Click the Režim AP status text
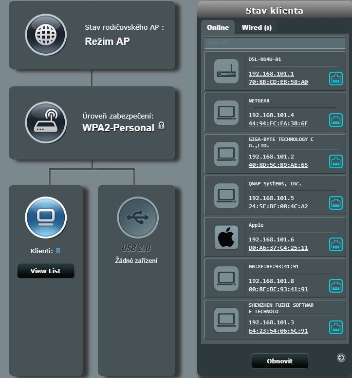352x378 pixels. (x=107, y=41)
